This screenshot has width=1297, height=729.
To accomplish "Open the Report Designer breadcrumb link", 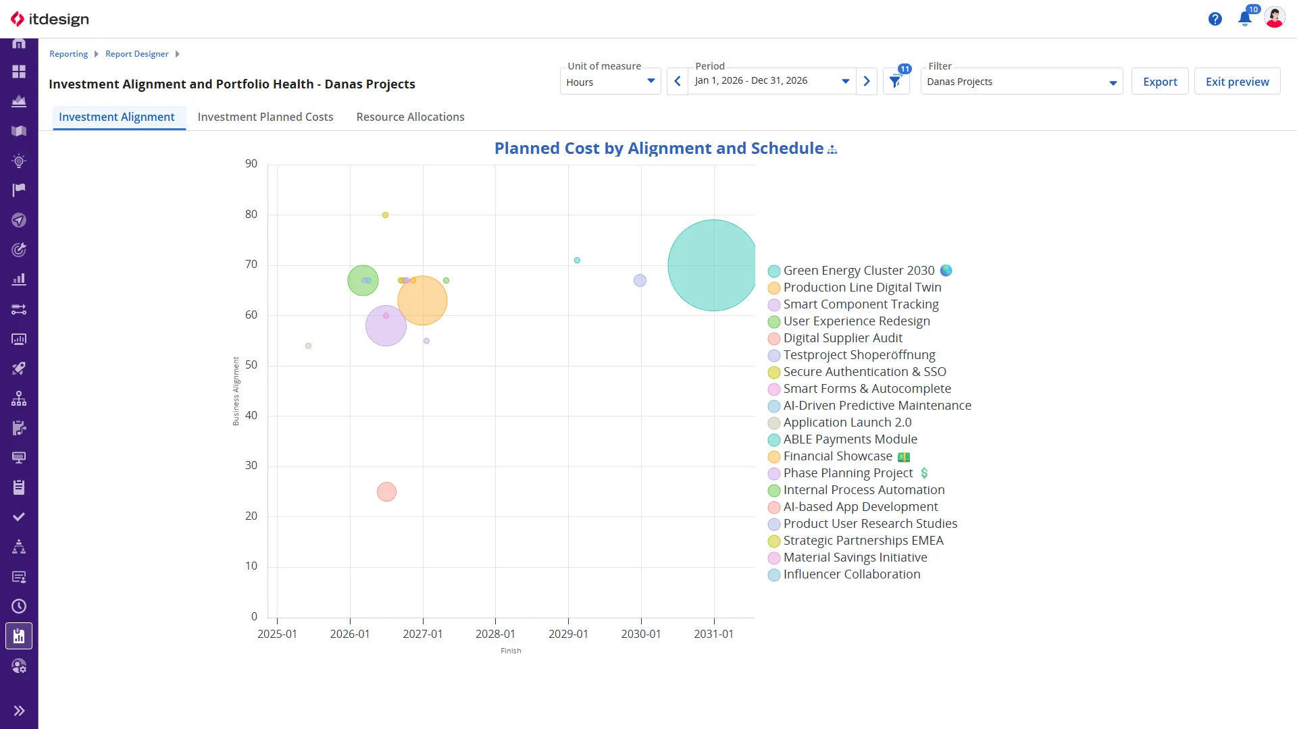I will point(137,54).
